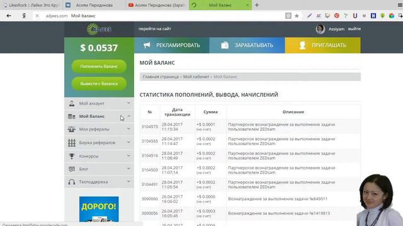The image size is (403, 226).
Task: Click the person icon on Приглашать
Action: 302,45
